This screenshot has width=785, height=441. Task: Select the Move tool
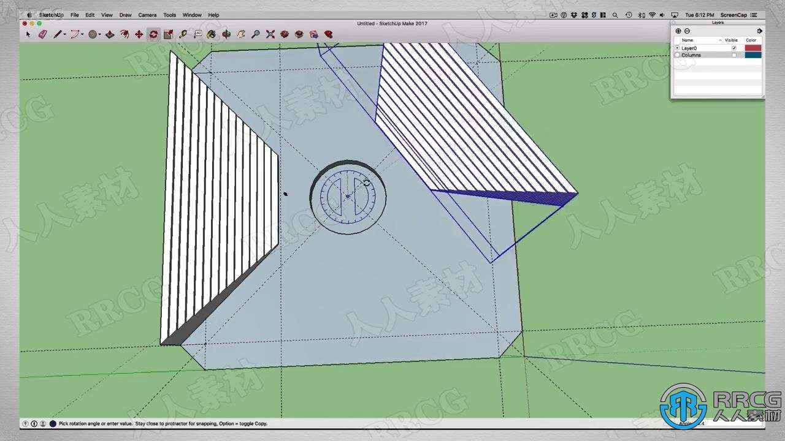coord(139,34)
